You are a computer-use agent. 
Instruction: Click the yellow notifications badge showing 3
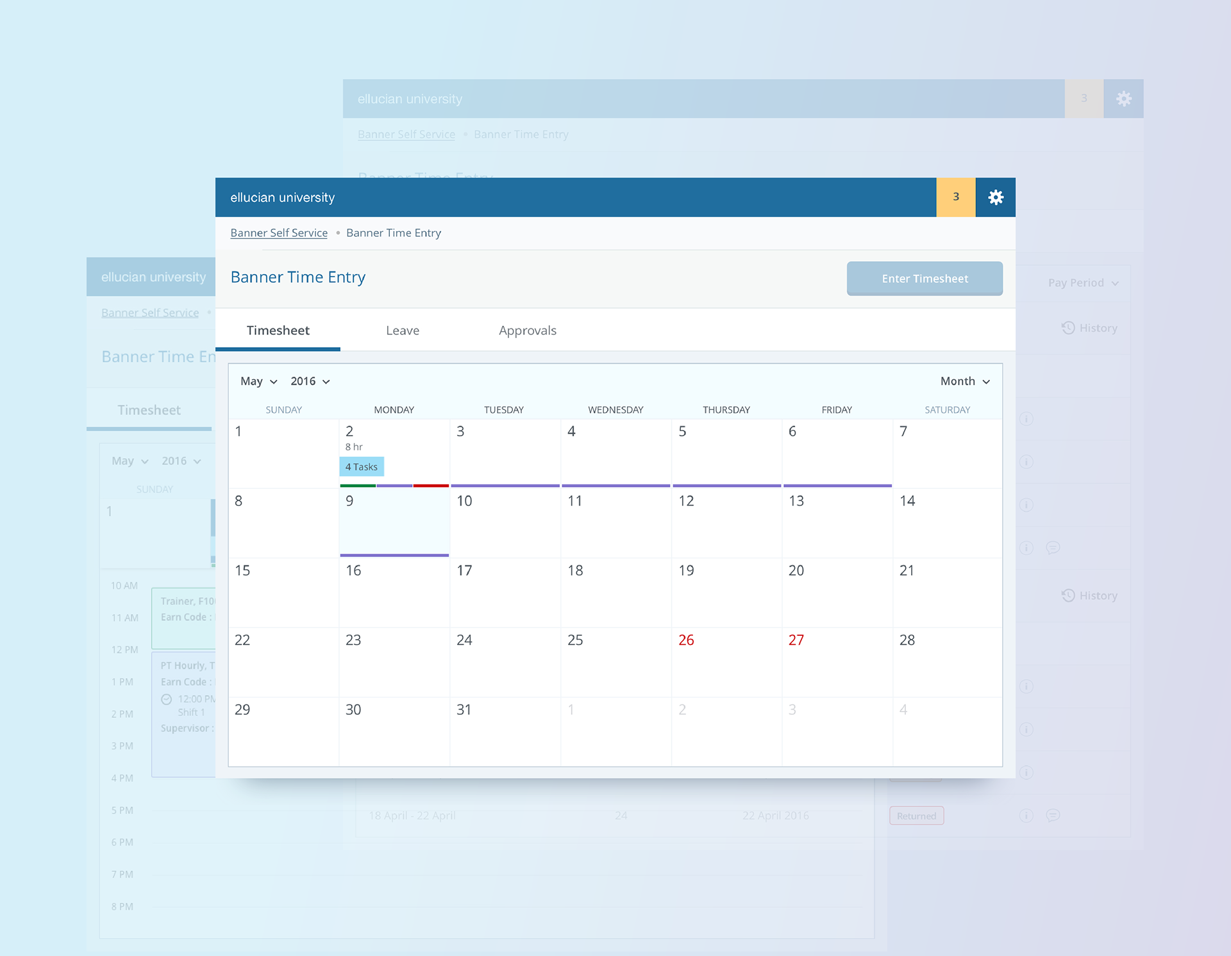click(x=955, y=198)
